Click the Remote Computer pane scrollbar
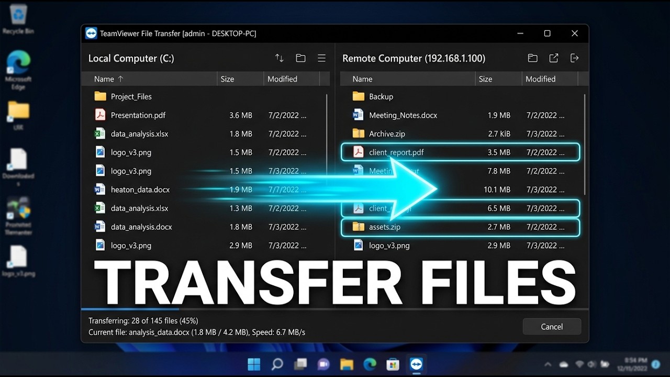The height and width of the screenshot is (377, 670). click(x=584, y=145)
